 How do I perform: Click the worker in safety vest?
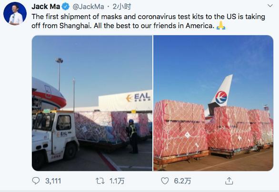tap(132, 136)
